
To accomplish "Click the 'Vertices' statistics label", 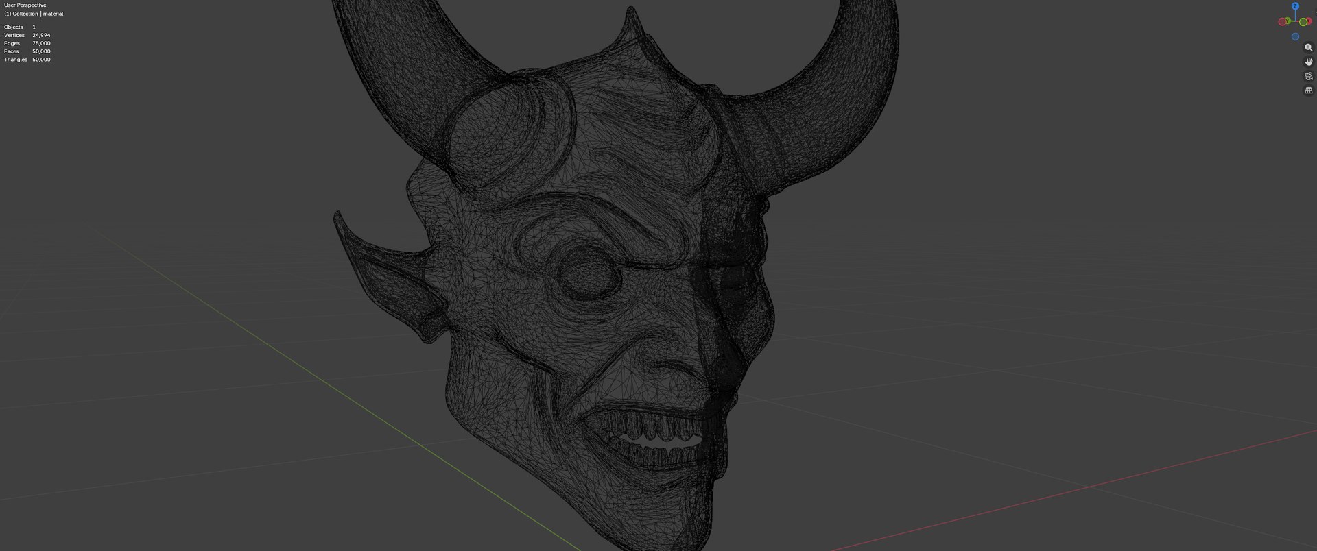I will click(x=14, y=35).
